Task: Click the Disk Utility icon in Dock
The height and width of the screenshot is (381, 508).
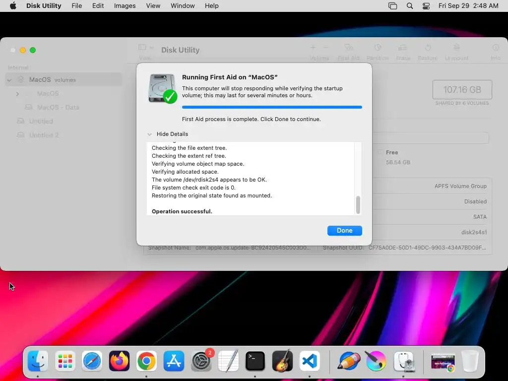Action: coord(403,361)
